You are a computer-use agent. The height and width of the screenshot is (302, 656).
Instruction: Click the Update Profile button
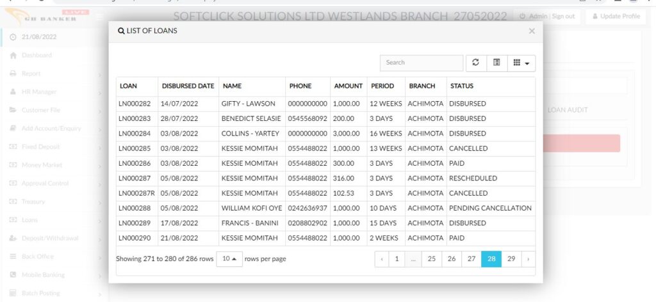[616, 16]
